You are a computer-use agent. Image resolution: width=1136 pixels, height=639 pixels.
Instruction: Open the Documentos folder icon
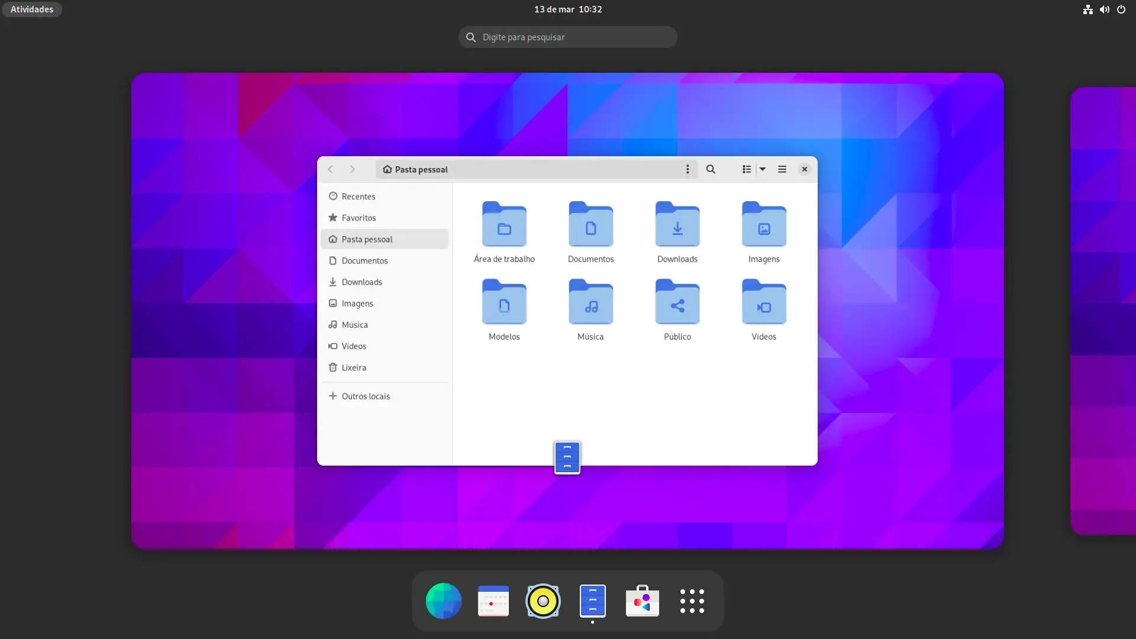point(590,225)
